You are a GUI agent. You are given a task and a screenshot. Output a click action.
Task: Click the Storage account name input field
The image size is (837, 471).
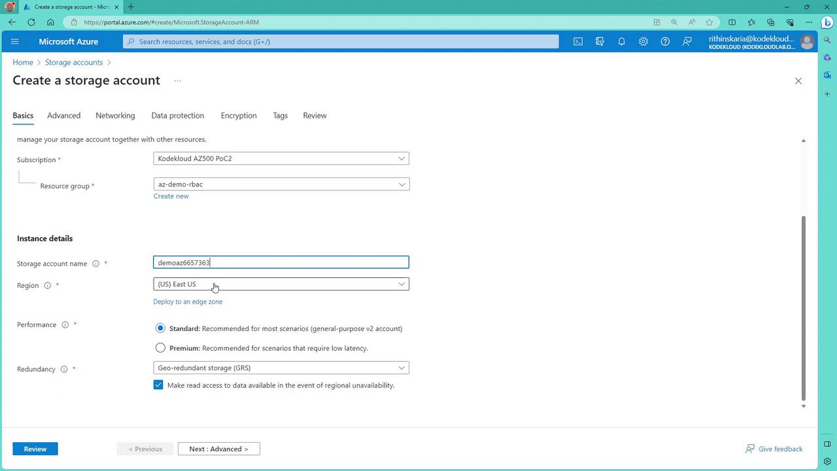281,262
